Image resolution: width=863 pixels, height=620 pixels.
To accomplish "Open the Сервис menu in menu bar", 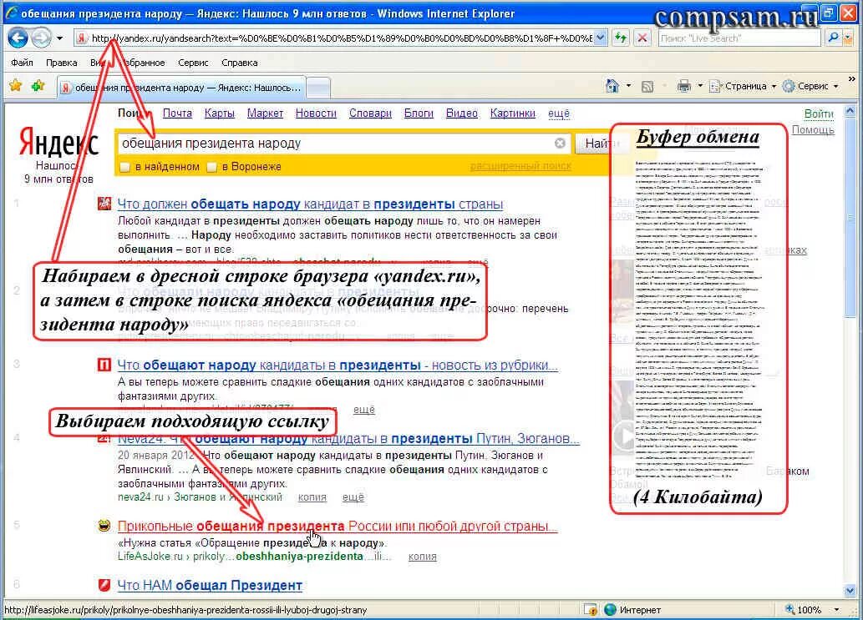I will point(193,63).
